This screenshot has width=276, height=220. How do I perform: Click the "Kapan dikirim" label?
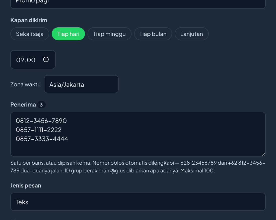29,20
